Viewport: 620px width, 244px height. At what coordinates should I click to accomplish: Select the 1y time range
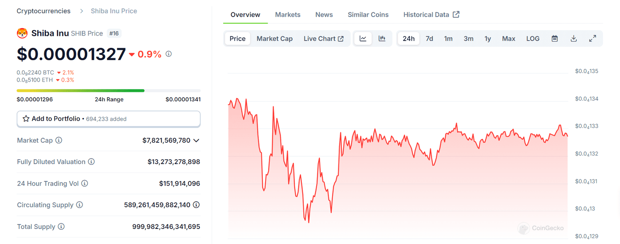point(487,39)
